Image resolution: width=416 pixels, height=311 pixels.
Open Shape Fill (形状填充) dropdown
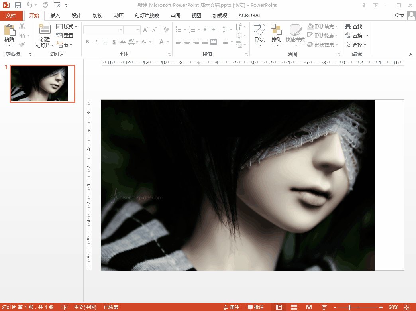click(323, 26)
